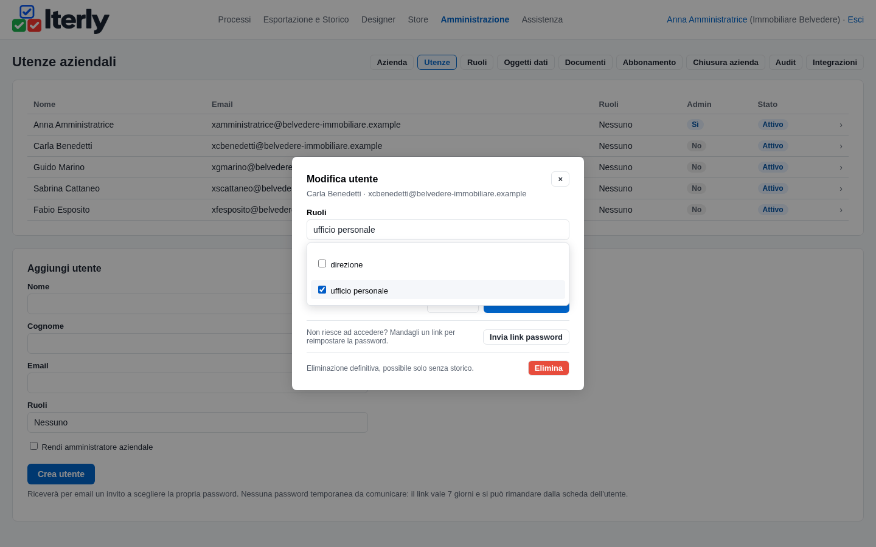This screenshot has height=547, width=876.
Task: Check the direzione role checkbox
Action: [322, 264]
